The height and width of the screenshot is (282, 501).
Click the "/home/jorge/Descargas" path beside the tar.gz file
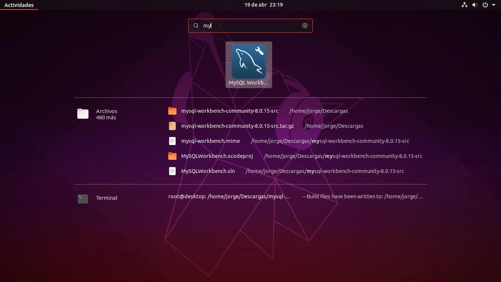[334, 126]
